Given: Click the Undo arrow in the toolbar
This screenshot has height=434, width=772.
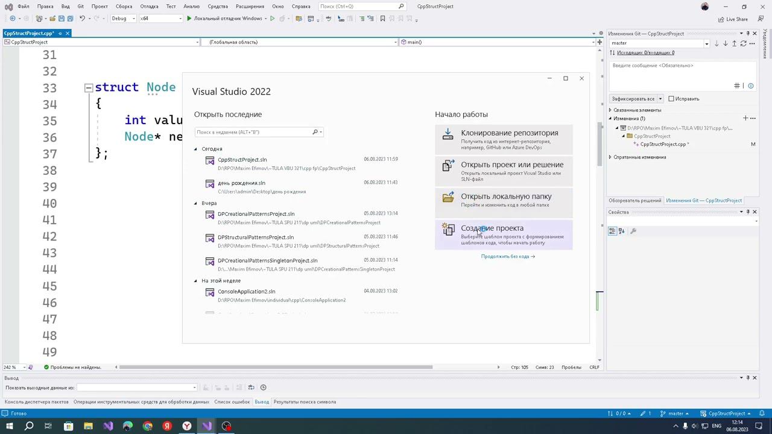Looking at the screenshot, I should pyautogui.click(x=82, y=19).
